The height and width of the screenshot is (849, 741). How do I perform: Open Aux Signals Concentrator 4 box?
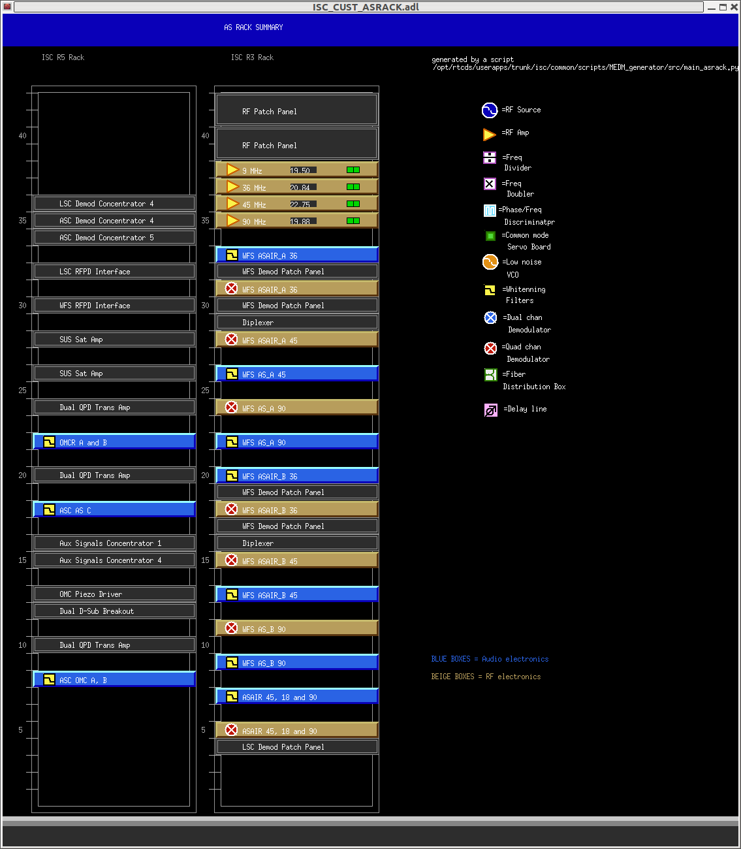(x=114, y=560)
